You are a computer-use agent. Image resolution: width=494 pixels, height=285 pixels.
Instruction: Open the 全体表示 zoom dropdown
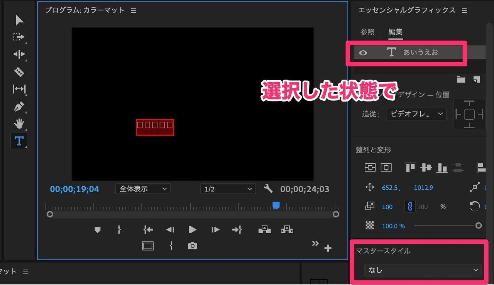point(143,189)
